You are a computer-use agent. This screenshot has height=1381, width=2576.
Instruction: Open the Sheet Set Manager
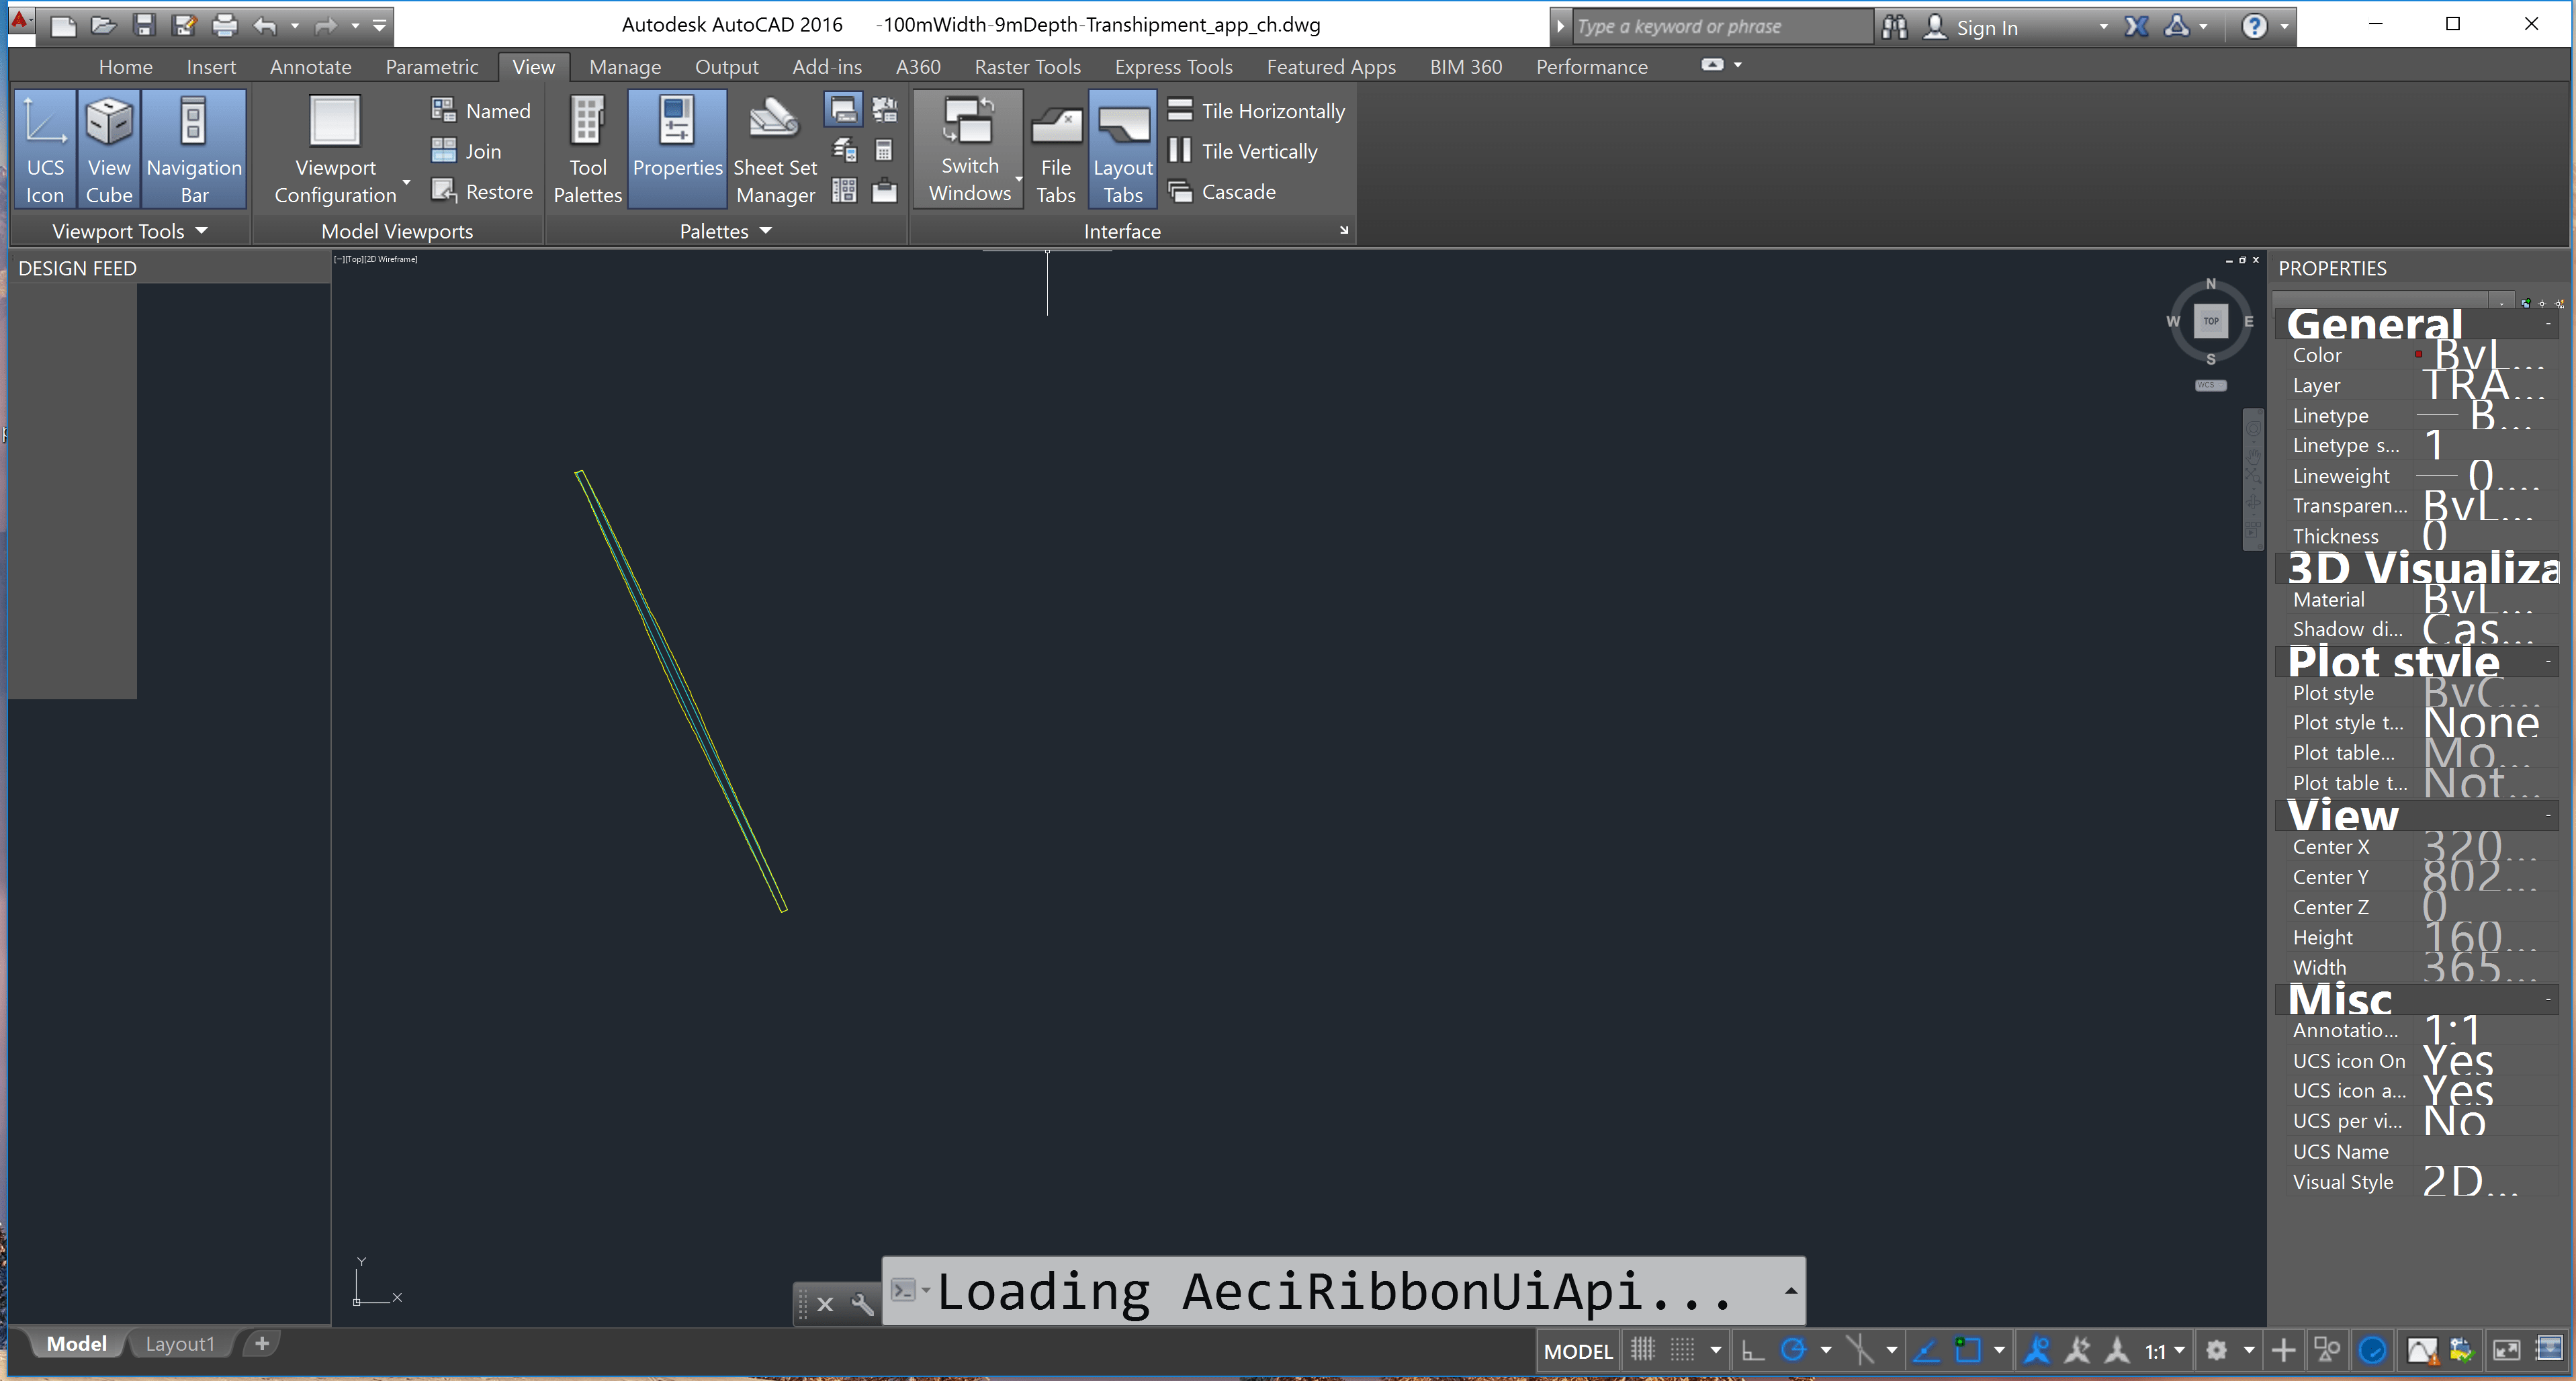(x=775, y=149)
